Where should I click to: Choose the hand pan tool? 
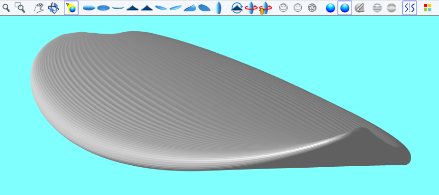[x=39, y=8]
